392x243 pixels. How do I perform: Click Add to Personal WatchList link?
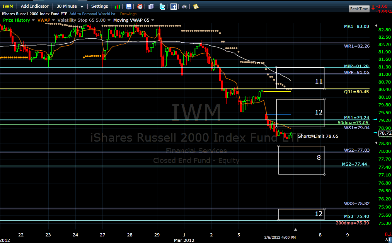[92, 14]
